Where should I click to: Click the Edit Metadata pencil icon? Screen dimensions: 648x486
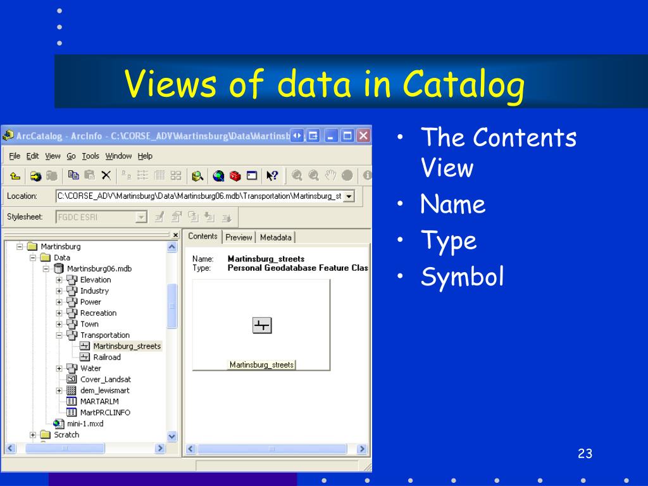(159, 217)
